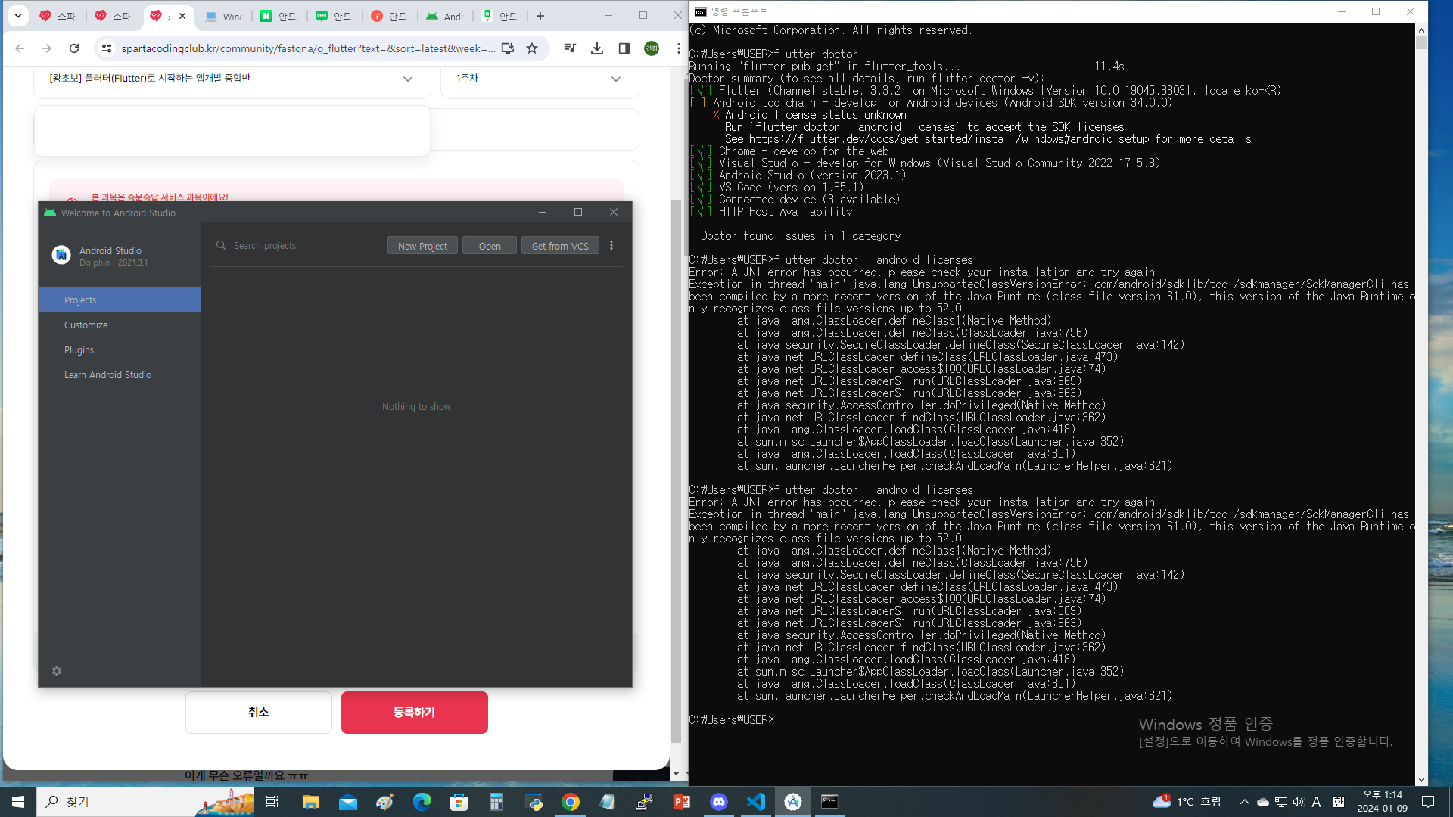Open Python icon on the taskbar
This screenshot has width=1453, height=817.
(x=534, y=802)
